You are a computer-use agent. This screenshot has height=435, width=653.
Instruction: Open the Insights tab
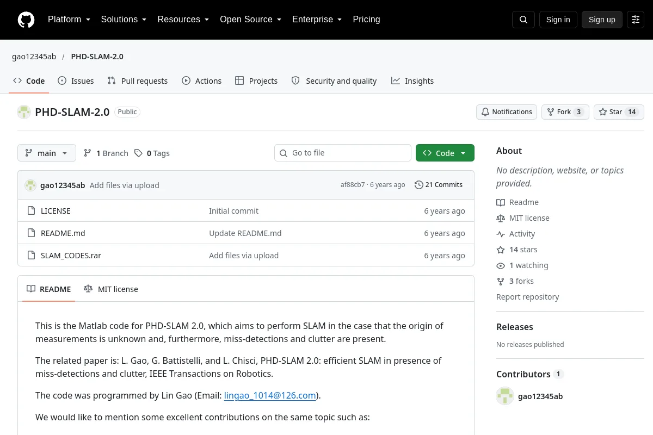[x=412, y=81]
